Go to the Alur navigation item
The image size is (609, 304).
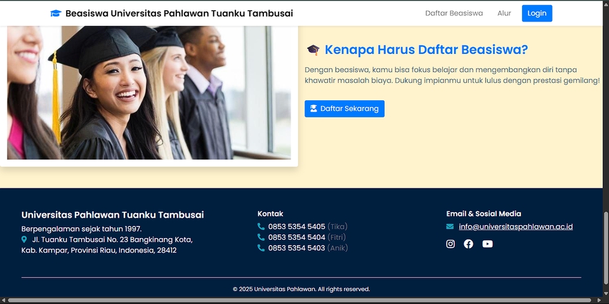[504, 13]
